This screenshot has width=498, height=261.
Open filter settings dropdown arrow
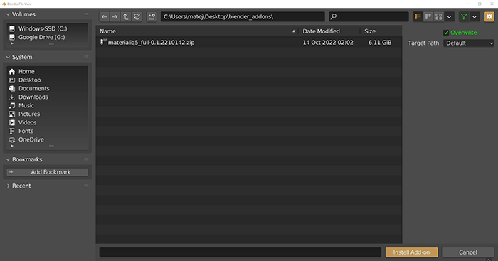[475, 17]
